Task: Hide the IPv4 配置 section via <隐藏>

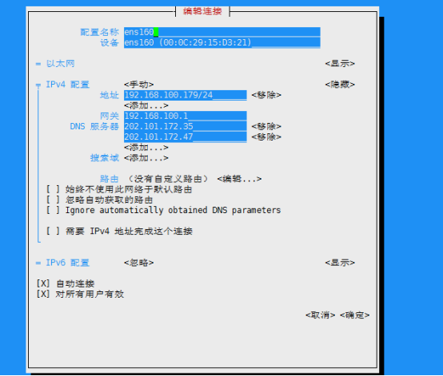Action: (340, 85)
